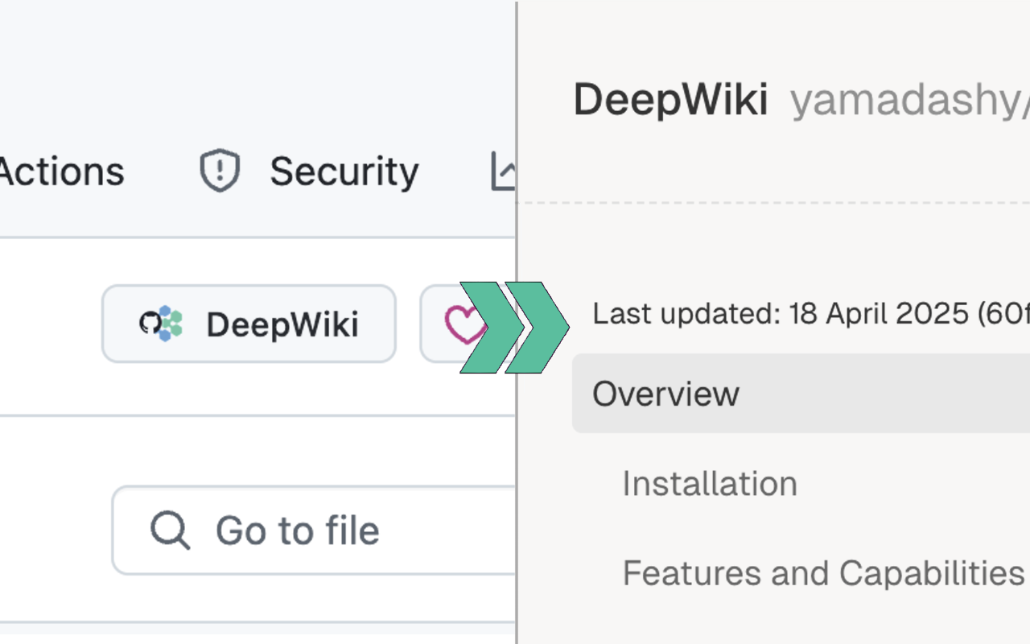
Task: Open the Installation sidebar page
Action: 710,483
